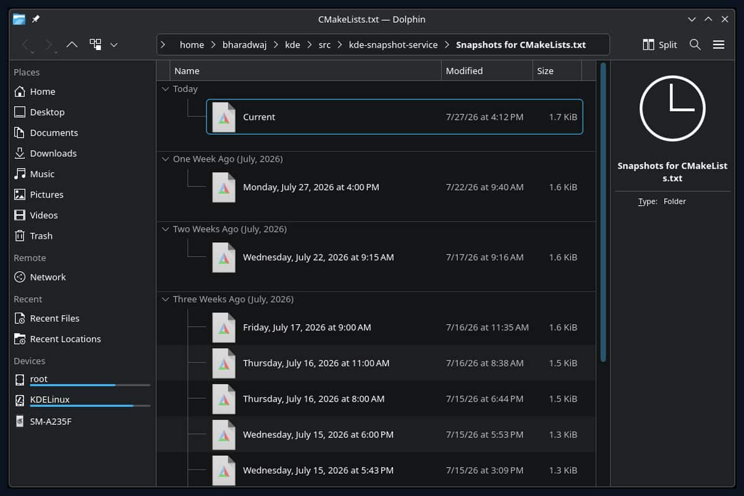744x496 pixels.
Task: Sort by the Modified column header
Action: coord(487,71)
